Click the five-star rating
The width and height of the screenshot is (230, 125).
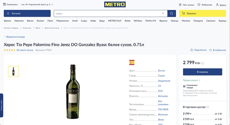click(x=10, y=50)
